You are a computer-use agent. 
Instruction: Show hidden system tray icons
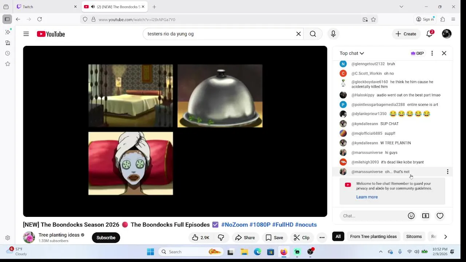tap(381, 252)
